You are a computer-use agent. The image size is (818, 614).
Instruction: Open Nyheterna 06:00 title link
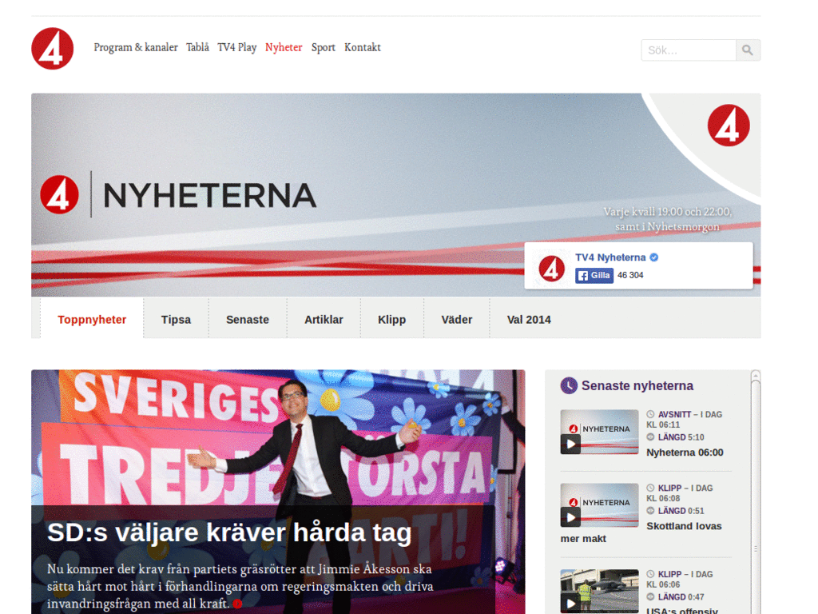coord(685,453)
